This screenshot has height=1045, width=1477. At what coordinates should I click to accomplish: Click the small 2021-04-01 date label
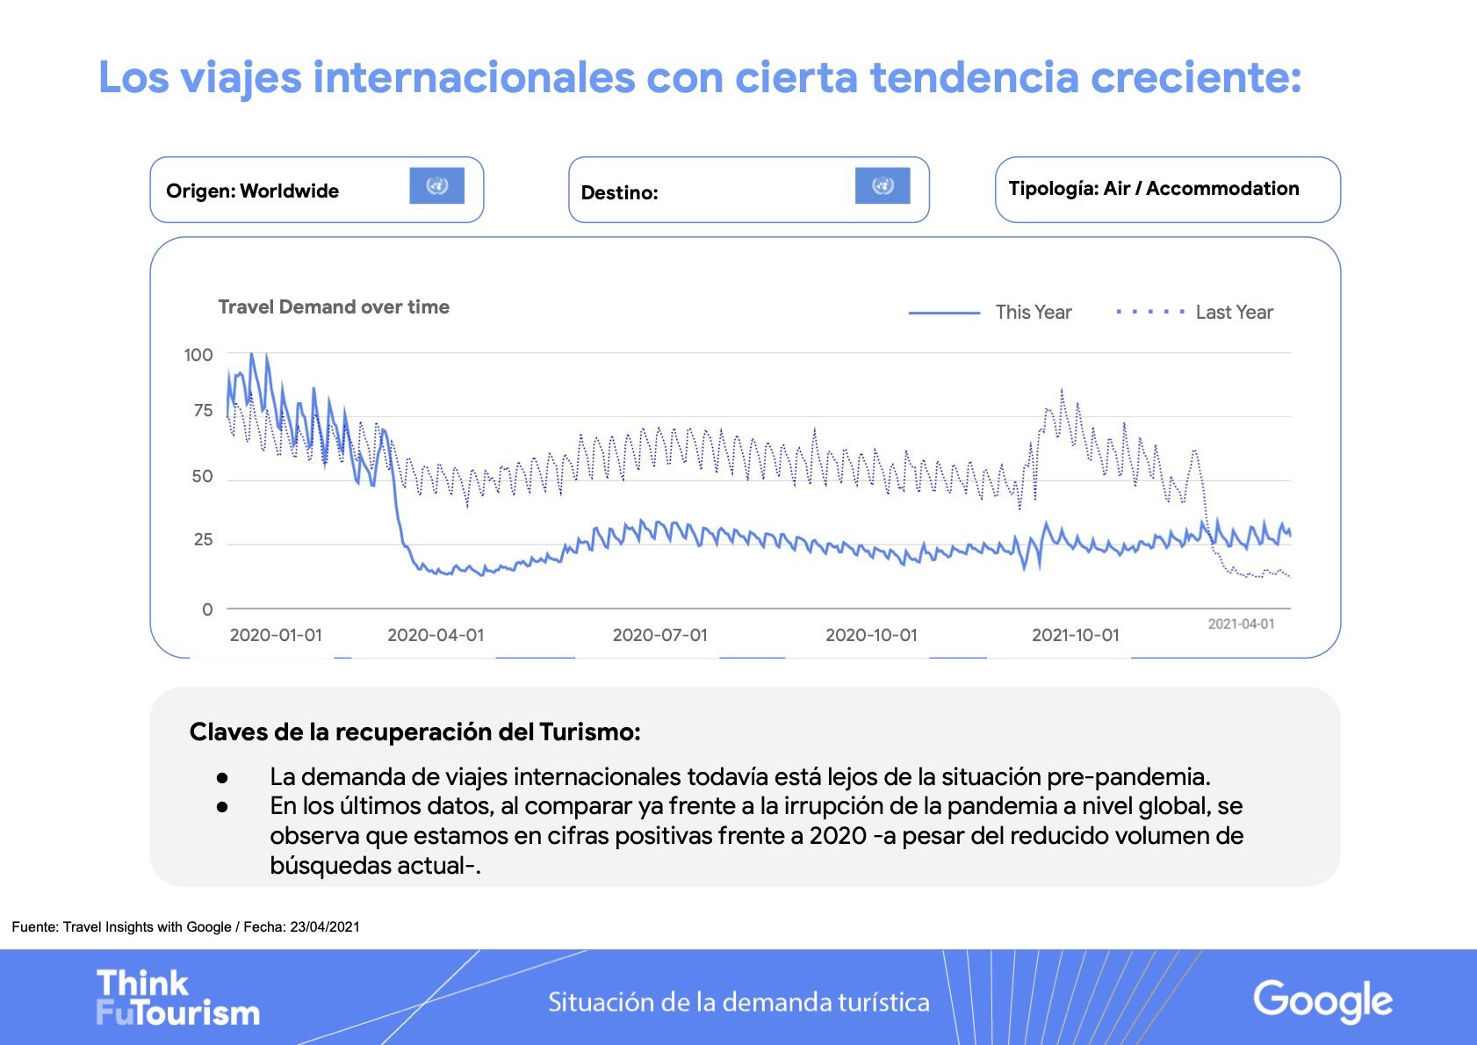click(1241, 623)
